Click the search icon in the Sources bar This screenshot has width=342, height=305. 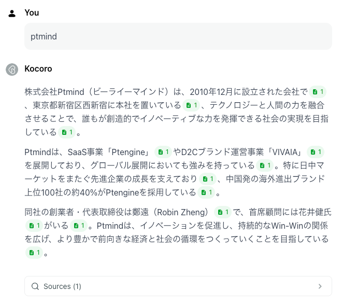(x=35, y=286)
